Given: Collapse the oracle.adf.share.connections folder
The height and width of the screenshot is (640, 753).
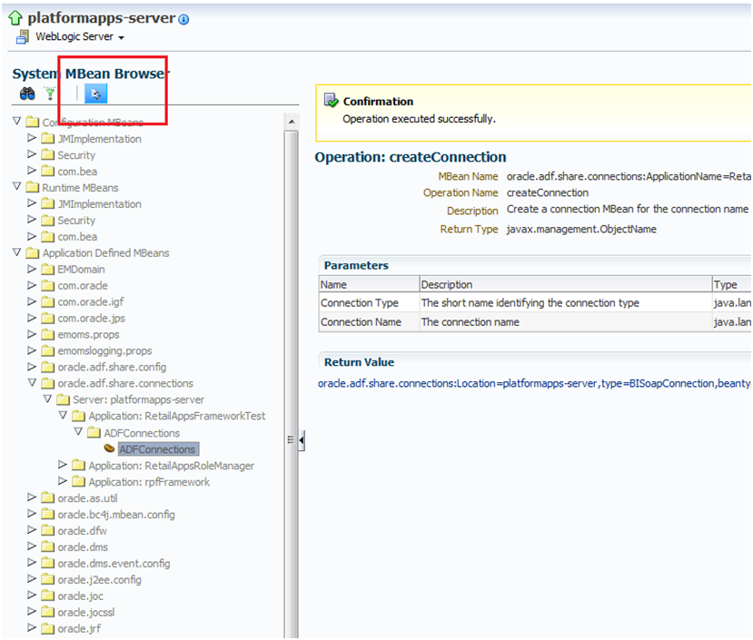Looking at the screenshot, I should tap(32, 382).
